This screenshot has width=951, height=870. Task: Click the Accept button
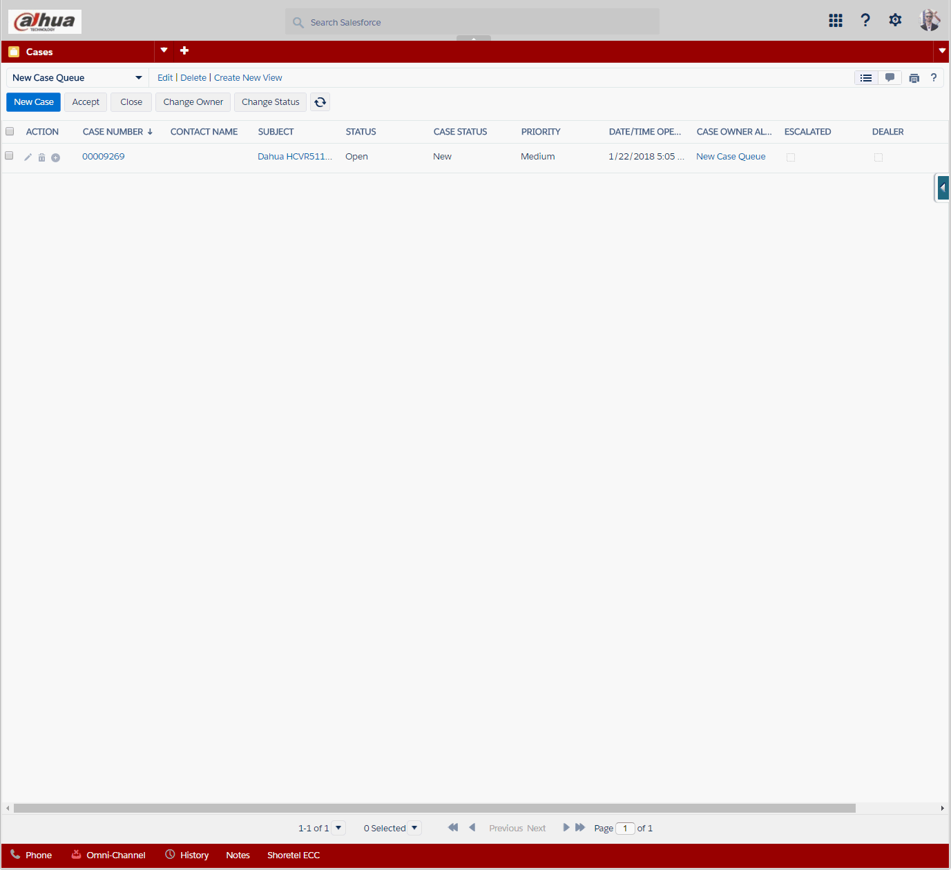(86, 102)
